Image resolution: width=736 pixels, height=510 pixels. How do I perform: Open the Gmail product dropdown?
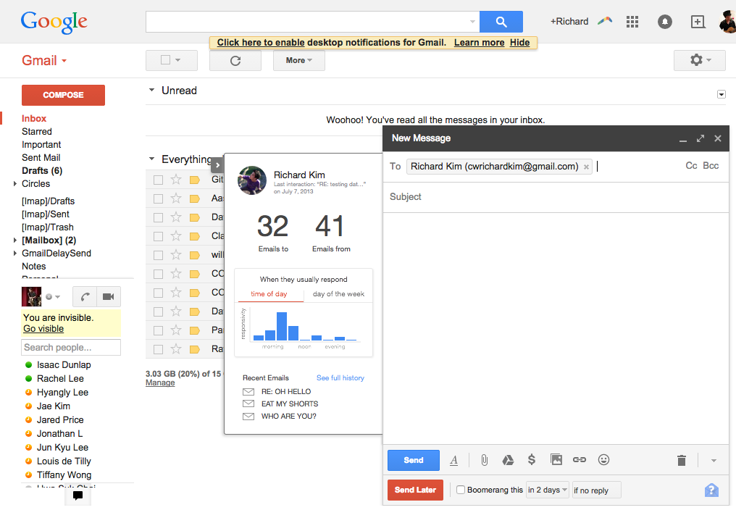44,61
